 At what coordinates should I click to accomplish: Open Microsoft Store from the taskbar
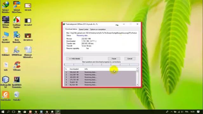pos(25,112)
